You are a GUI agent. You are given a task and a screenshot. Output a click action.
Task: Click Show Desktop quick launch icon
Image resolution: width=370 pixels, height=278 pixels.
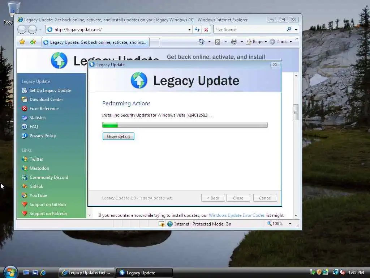coord(26,273)
